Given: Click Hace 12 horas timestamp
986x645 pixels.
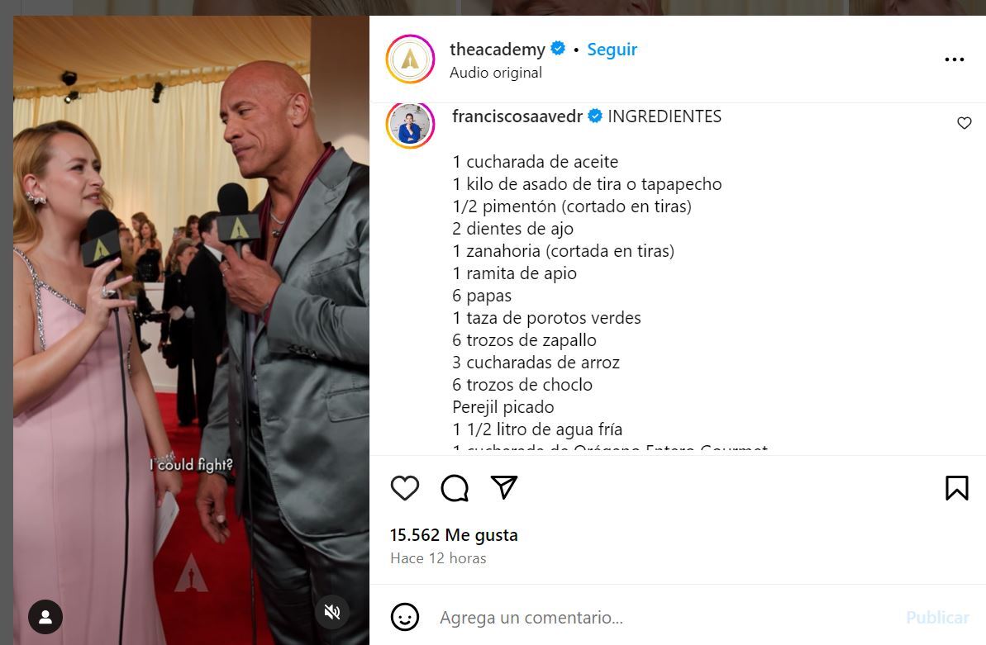Looking at the screenshot, I should 438,558.
